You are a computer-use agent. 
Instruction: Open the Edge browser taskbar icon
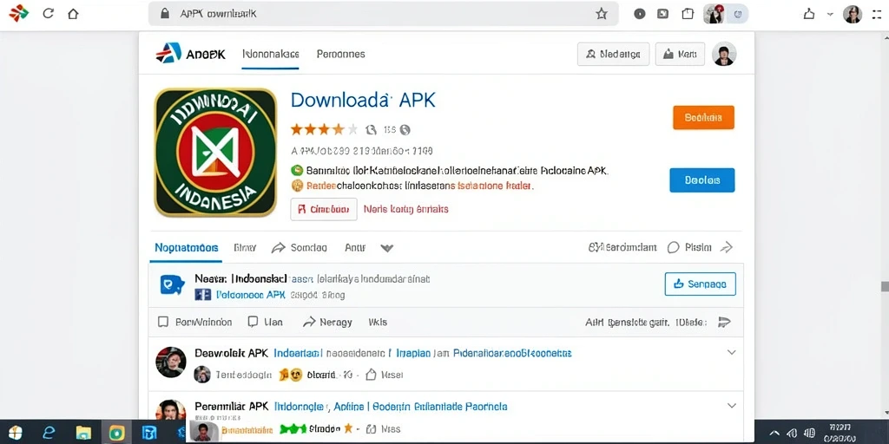(x=49, y=433)
